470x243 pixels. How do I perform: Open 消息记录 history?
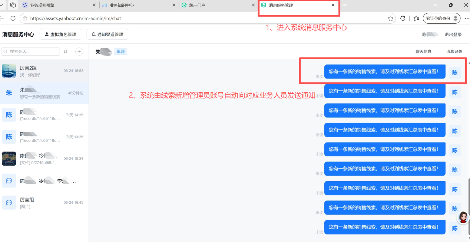(x=454, y=51)
